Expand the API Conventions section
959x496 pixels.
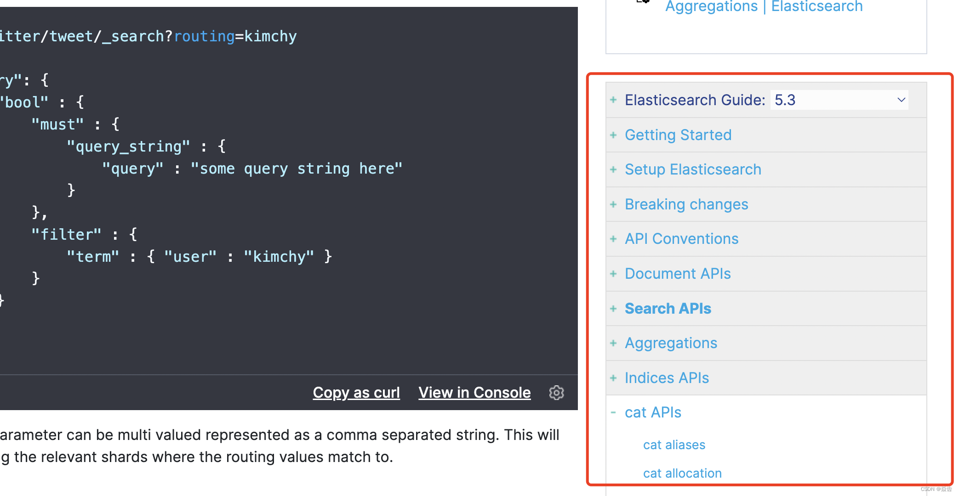614,238
